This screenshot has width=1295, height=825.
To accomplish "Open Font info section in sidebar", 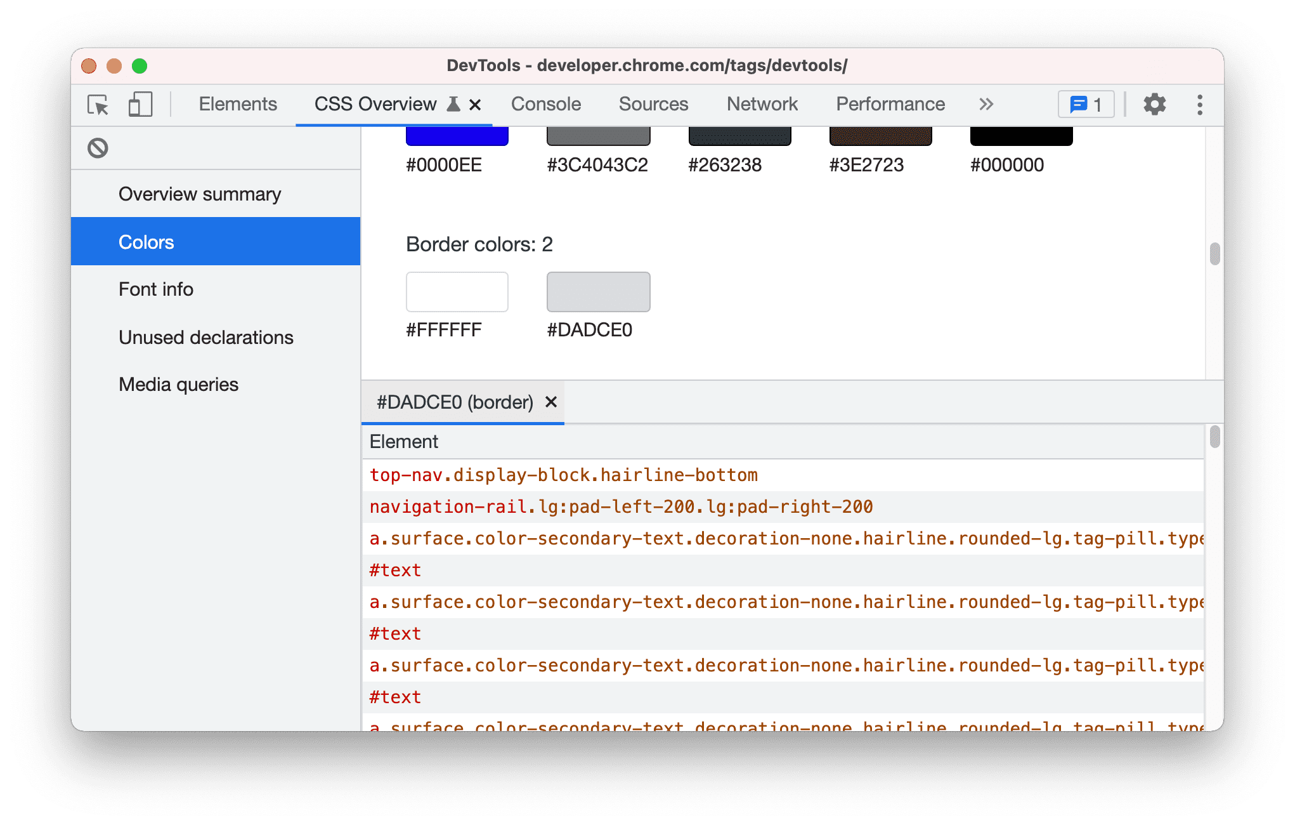I will (154, 289).
